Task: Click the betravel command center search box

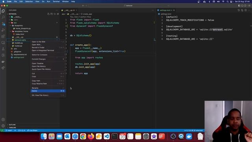Action: click(129, 6)
